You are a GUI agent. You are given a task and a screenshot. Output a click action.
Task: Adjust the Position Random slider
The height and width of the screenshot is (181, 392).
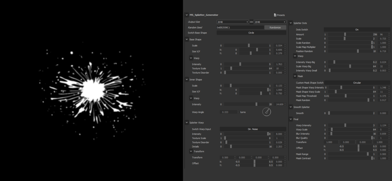pos(350,51)
